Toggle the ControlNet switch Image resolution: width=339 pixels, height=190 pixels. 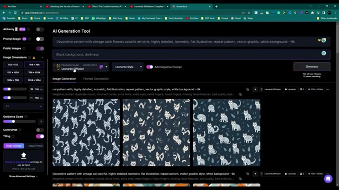coord(40,130)
